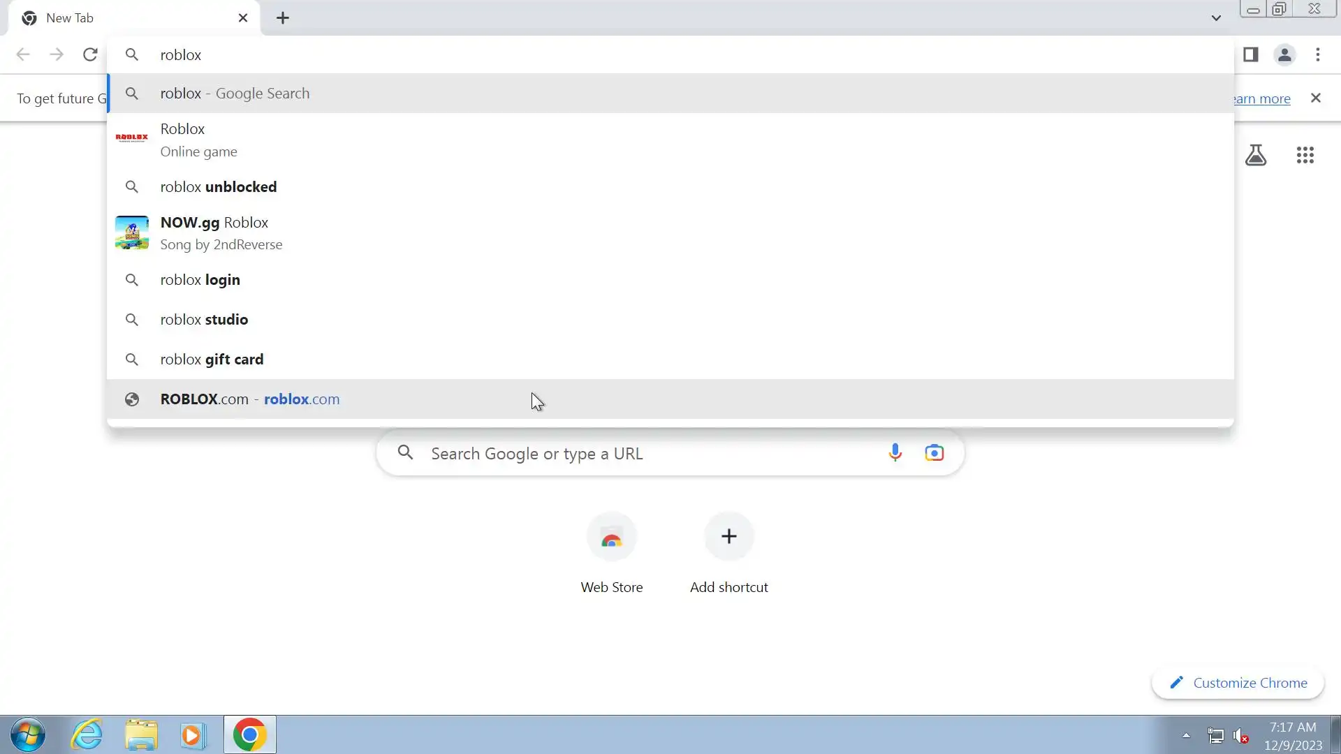Open Internet Explorer from the taskbar

click(x=87, y=735)
